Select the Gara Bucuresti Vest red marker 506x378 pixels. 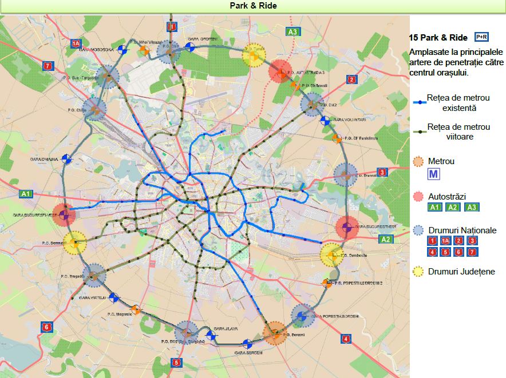64,214
